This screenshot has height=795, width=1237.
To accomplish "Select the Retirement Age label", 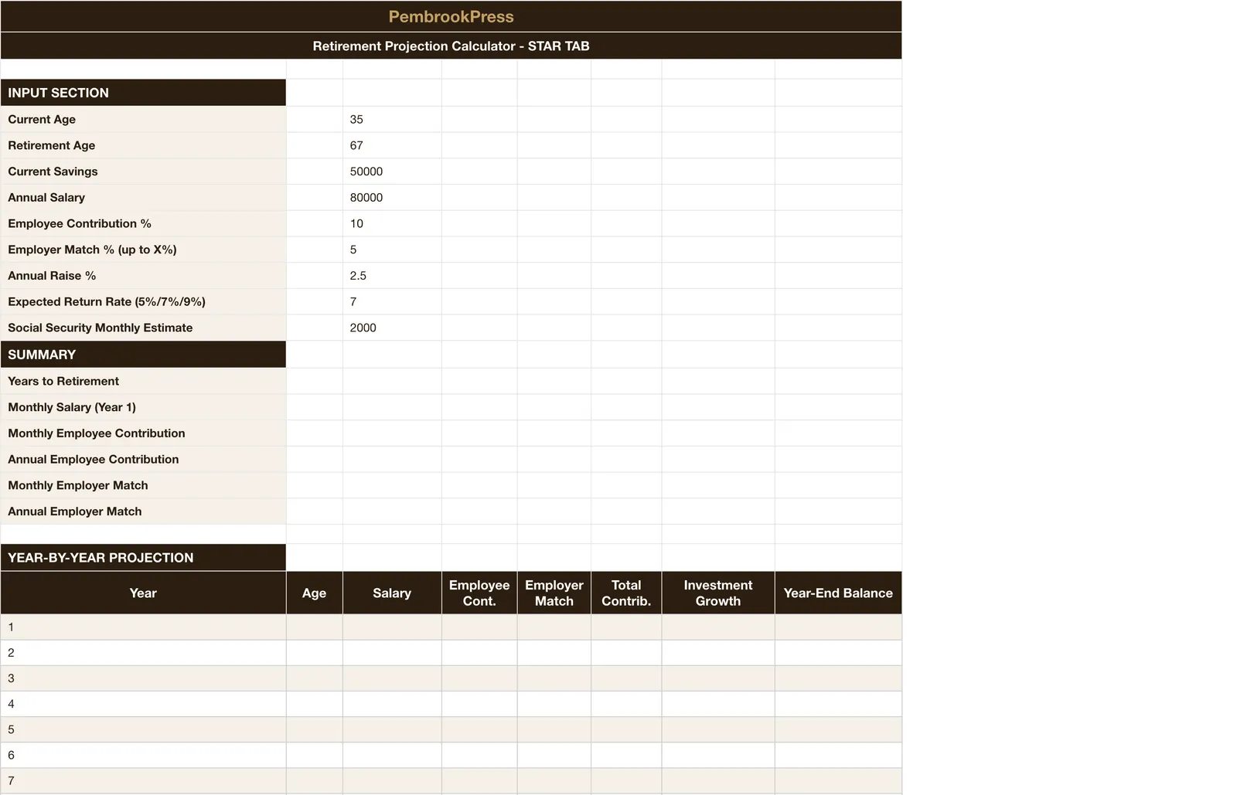I will (143, 145).
